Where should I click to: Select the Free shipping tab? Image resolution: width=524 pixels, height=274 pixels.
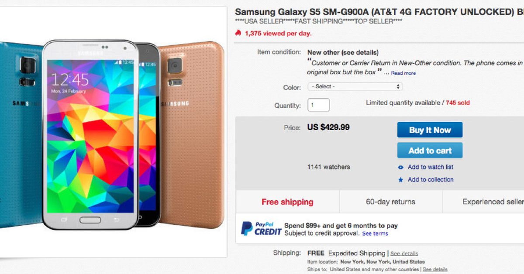[287, 202]
